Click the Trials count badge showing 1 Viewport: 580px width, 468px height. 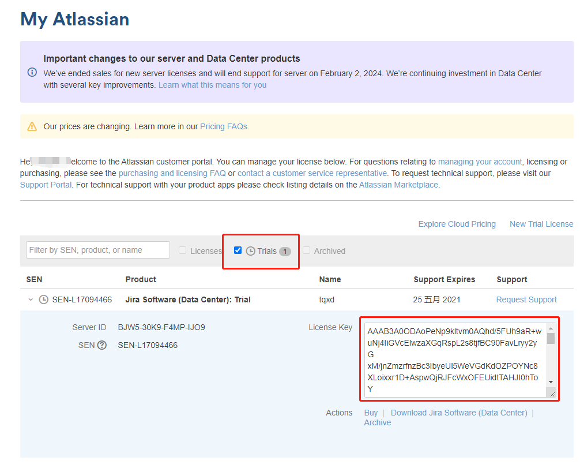[x=285, y=252]
